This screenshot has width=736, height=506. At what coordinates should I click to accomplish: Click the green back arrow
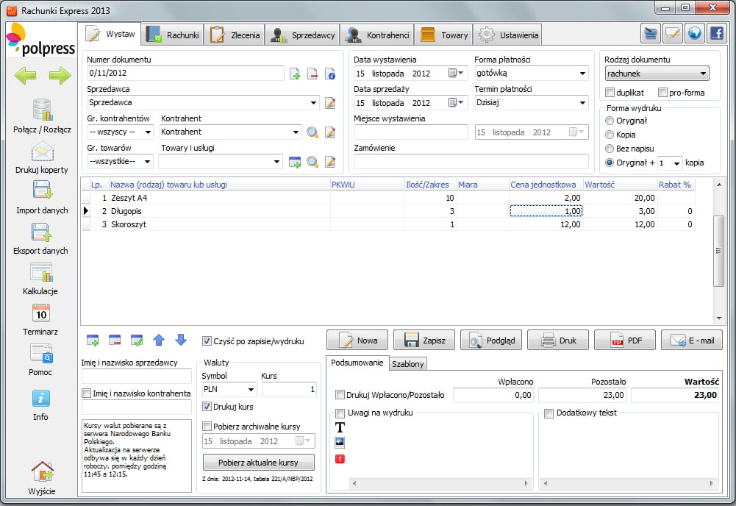[25, 75]
